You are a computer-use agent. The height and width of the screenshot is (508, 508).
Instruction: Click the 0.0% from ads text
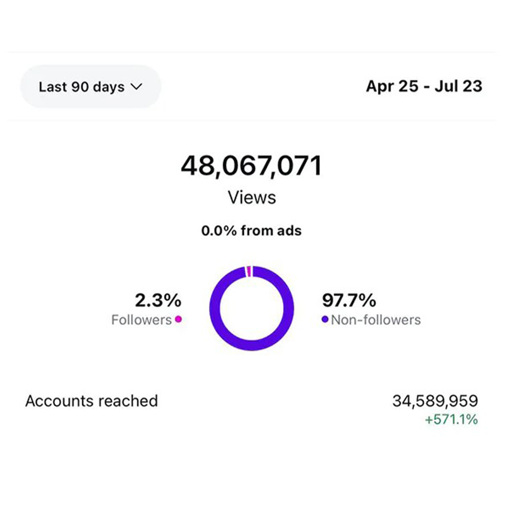pos(251,231)
